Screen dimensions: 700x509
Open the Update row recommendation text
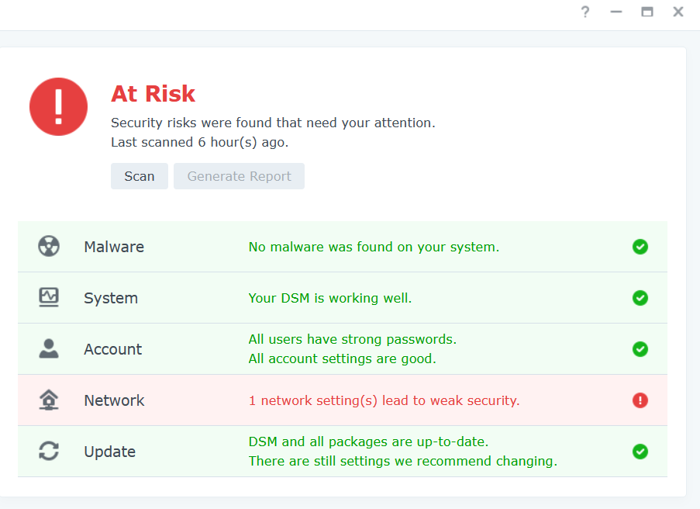click(402, 461)
